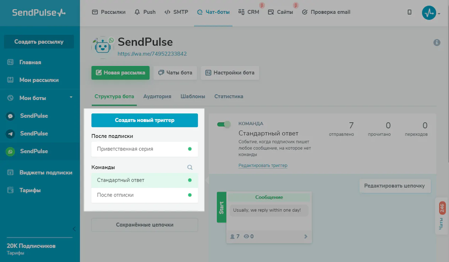
Task: Click the Start block of the flow
Action: (x=222, y=207)
